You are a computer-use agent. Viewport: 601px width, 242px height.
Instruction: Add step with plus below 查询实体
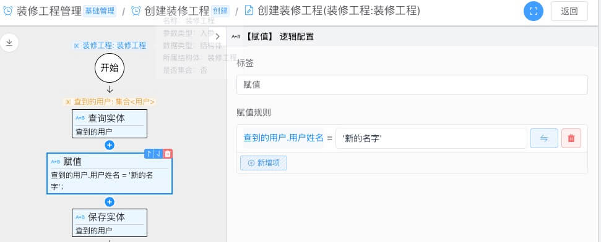pos(110,145)
